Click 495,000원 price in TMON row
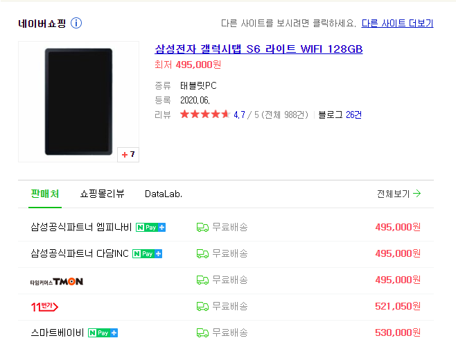Image resolution: width=456 pixels, height=354 pixels. tap(398, 280)
